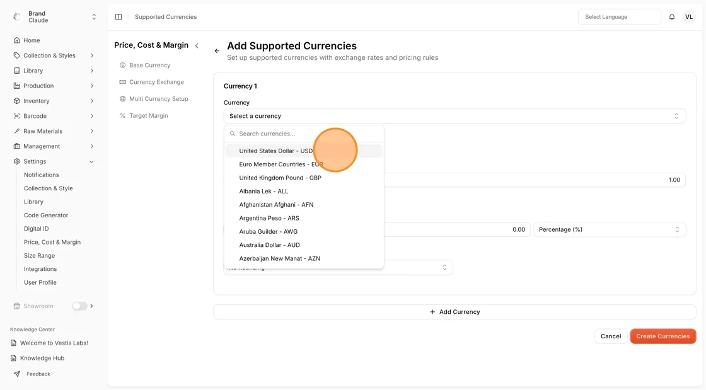Open notifications bell icon
Viewport: 706px width, 390px height.
click(672, 16)
